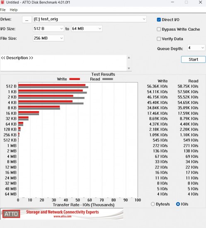Click the 4 KB gray read bar
The height and width of the screenshot is (228, 206).
coord(51,103)
